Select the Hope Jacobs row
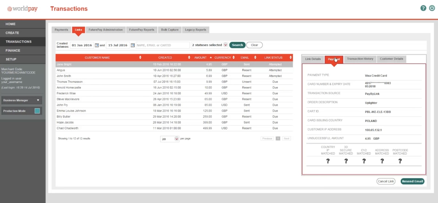Screen dimensions: 438x203 [x=174, y=123]
